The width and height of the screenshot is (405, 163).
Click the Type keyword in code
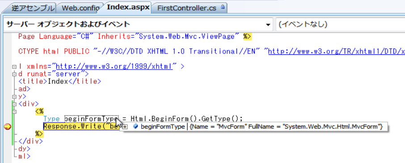tap(52, 119)
